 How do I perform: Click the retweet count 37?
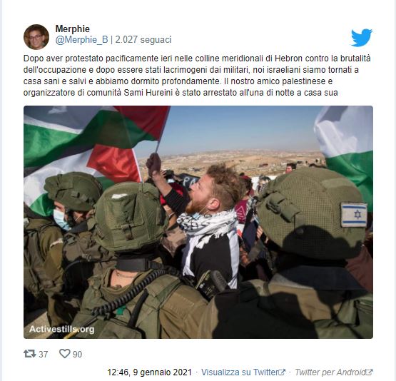[44, 354]
